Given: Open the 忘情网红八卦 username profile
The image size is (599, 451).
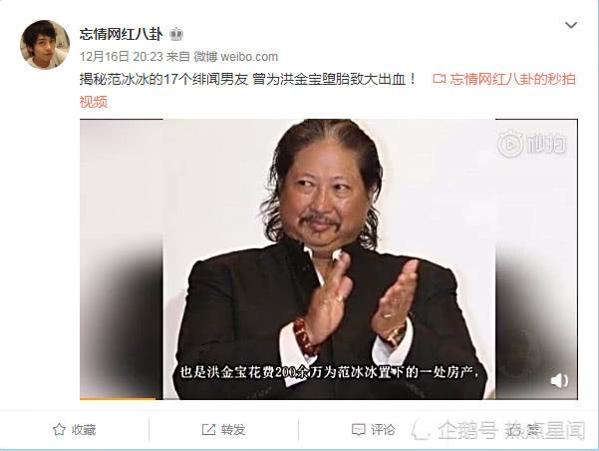Looking at the screenshot, I should pyautogui.click(x=122, y=35).
